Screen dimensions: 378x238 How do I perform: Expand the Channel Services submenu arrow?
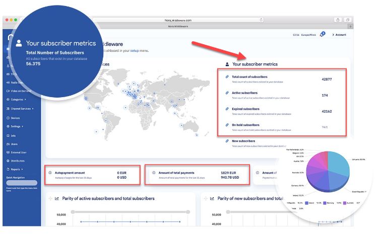(33, 109)
